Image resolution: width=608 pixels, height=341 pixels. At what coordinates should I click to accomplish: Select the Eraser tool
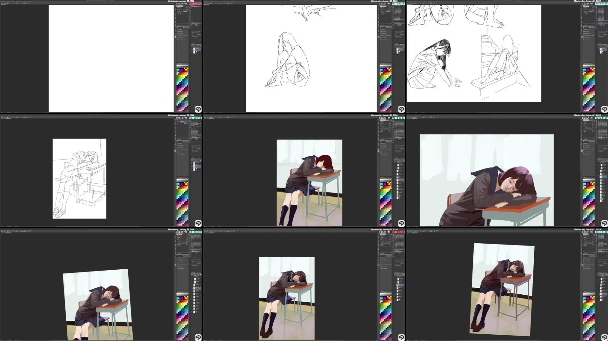(x=175, y=24)
